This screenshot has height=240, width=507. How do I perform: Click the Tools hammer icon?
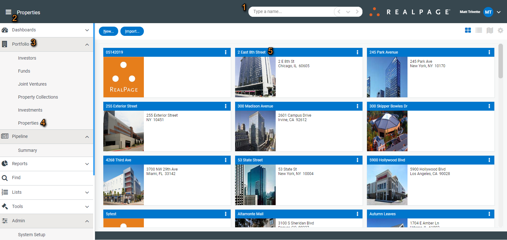click(5, 206)
